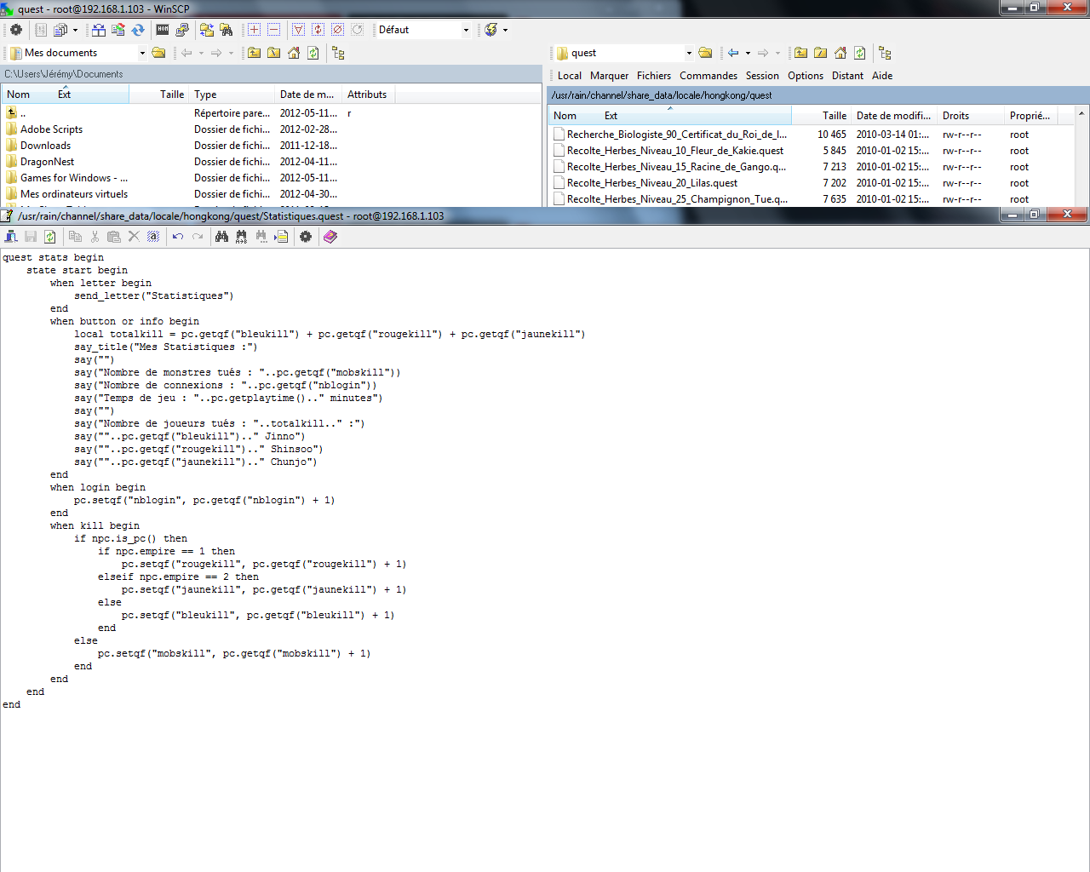Open the Options menu

click(x=806, y=76)
